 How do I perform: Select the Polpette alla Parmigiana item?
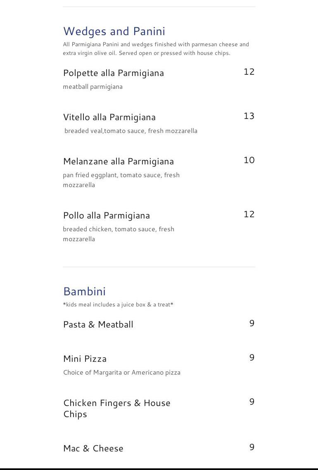tap(114, 73)
